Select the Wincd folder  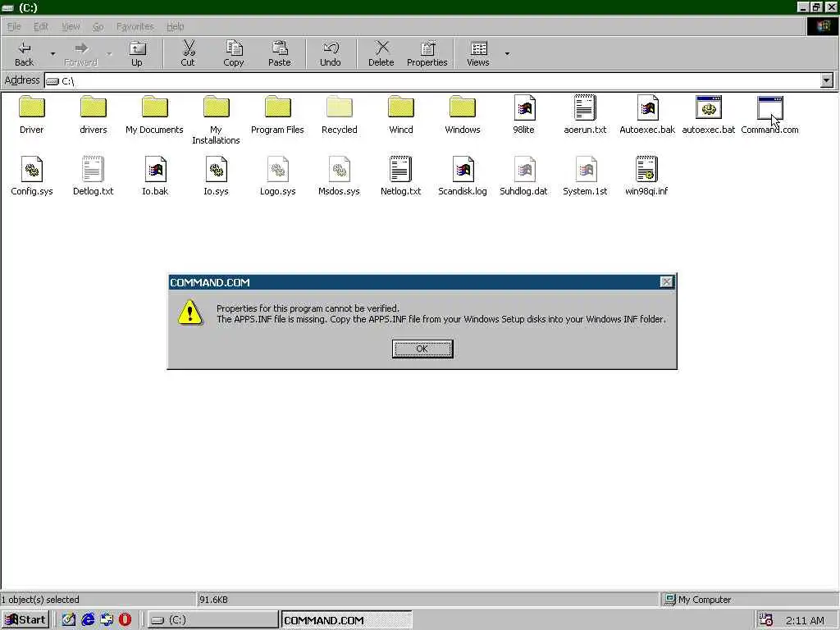[x=400, y=115]
